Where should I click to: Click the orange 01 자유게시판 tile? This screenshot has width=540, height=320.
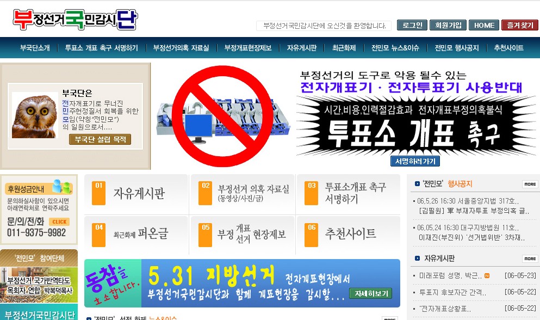(x=136, y=194)
